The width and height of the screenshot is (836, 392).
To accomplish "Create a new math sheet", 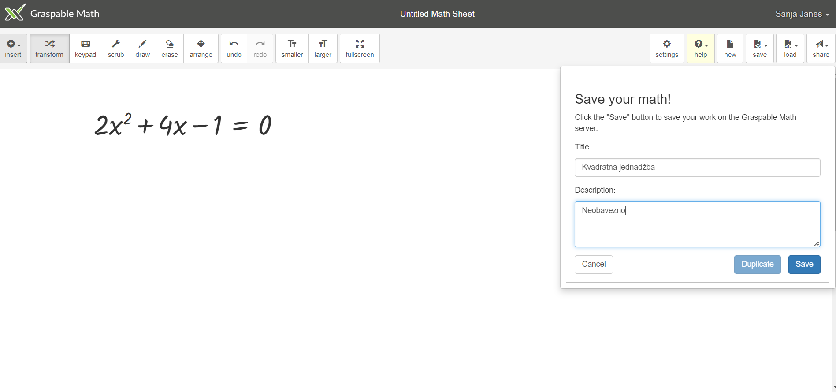I will [x=730, y=49].
